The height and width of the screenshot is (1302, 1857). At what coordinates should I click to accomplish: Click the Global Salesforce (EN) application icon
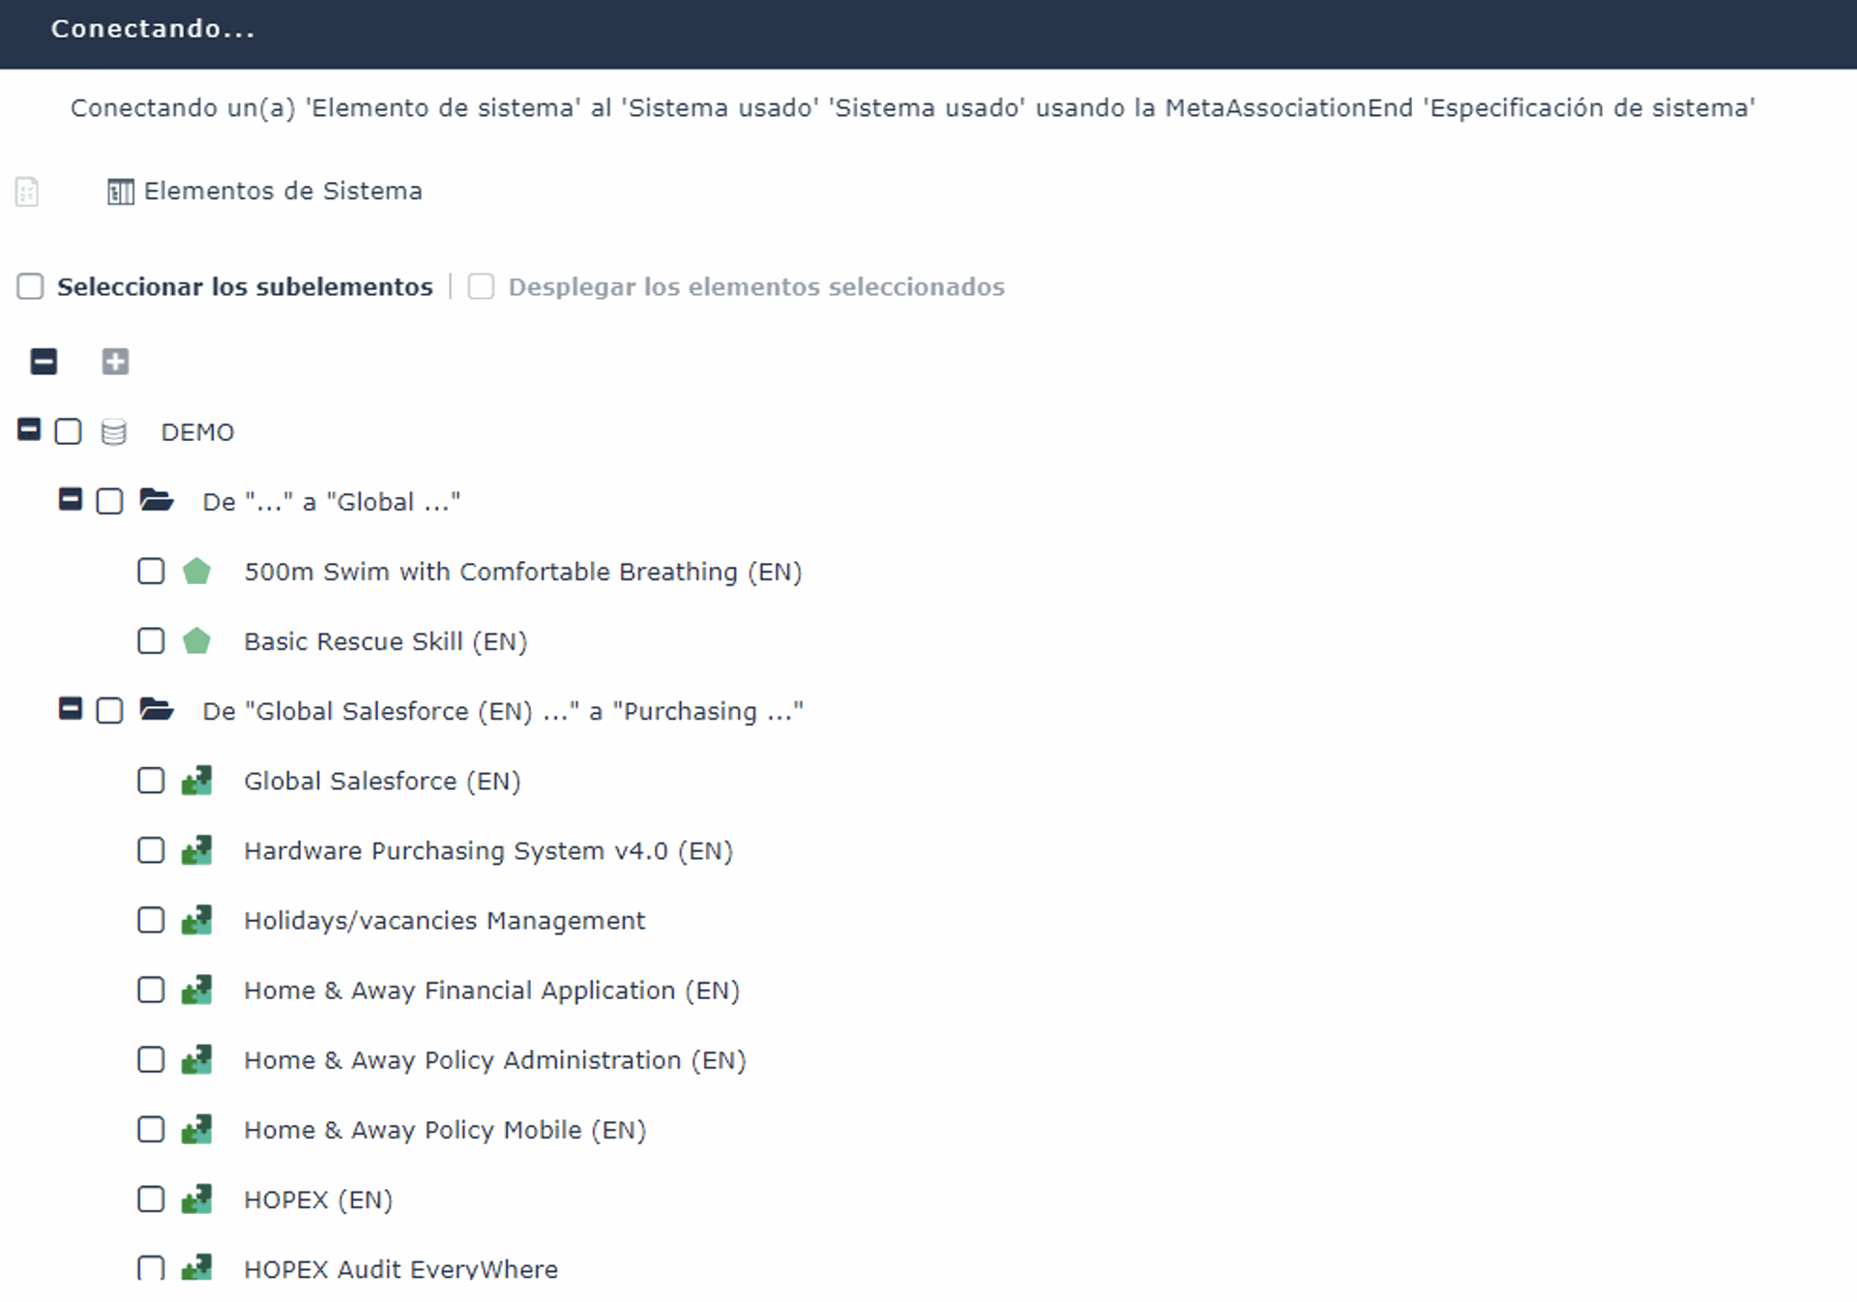pos(196,780)
